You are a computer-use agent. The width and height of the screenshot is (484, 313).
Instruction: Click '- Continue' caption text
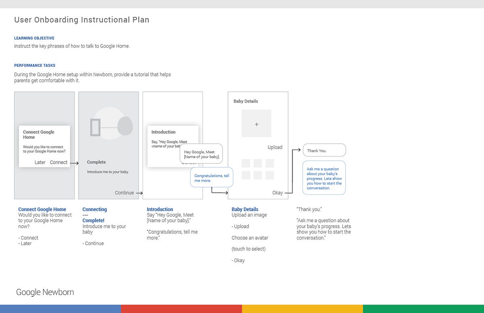tap(93, 243)
